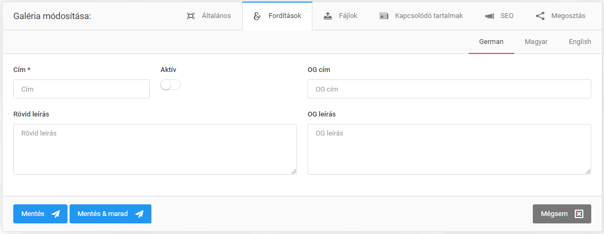Go to the SEO tab
Viewport: 604px width, 234px height.
coord(499,16)
